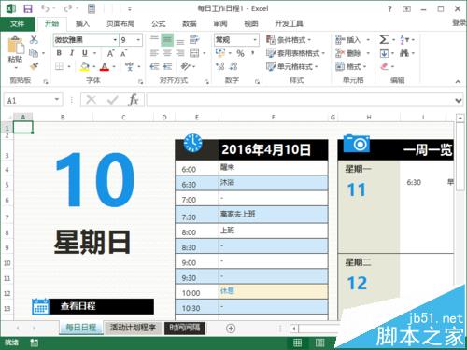Click the 查看日程 button
467x350 pixels.
point(92,306)
